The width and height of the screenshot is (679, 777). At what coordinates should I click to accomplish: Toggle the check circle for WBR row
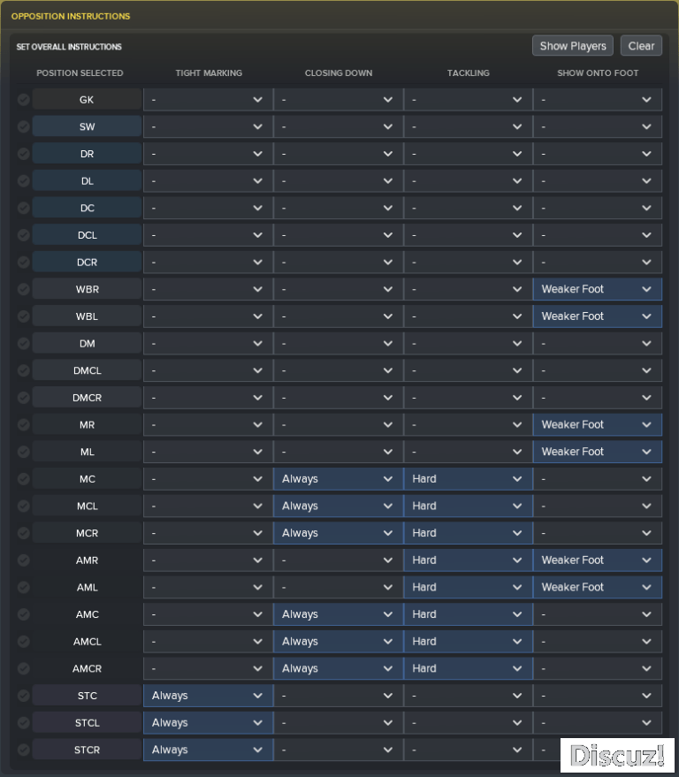pyautogui.click(x=23, y=289)
